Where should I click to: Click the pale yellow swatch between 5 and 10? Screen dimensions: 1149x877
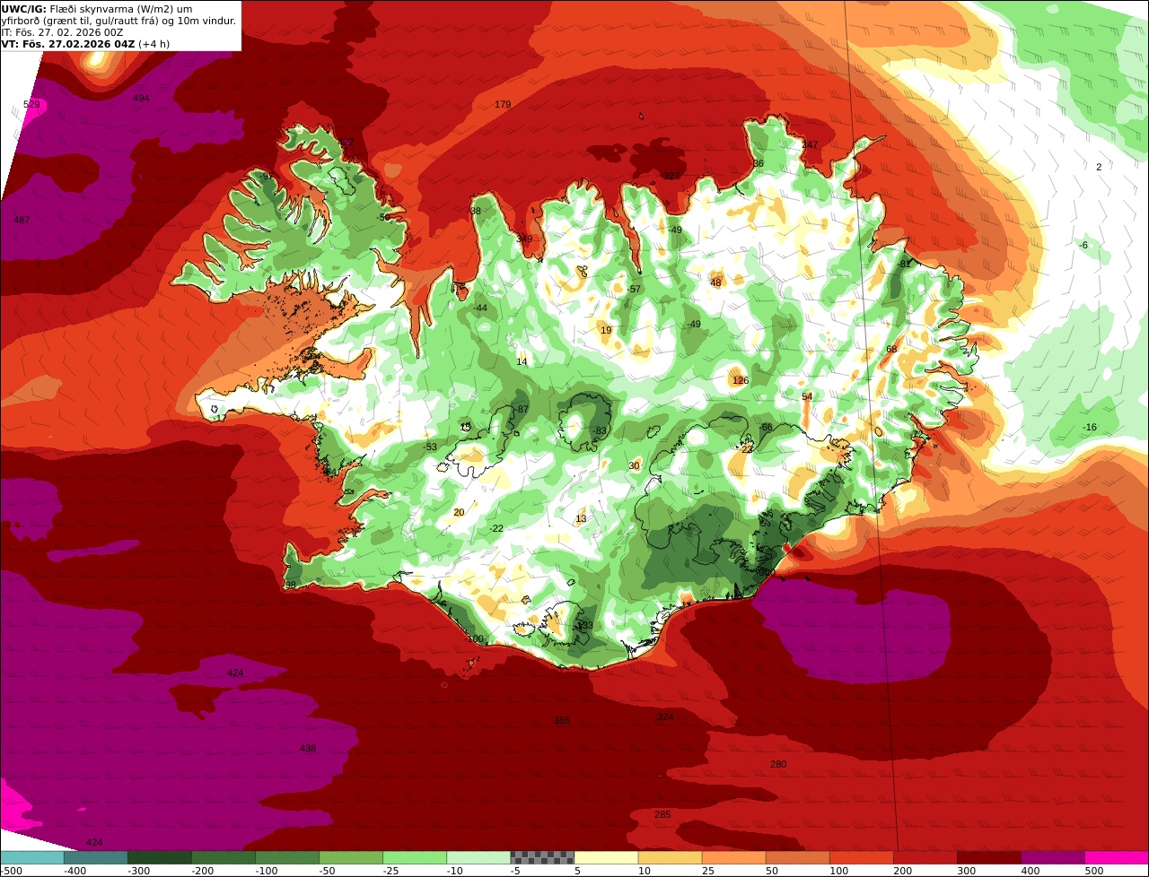606,857
